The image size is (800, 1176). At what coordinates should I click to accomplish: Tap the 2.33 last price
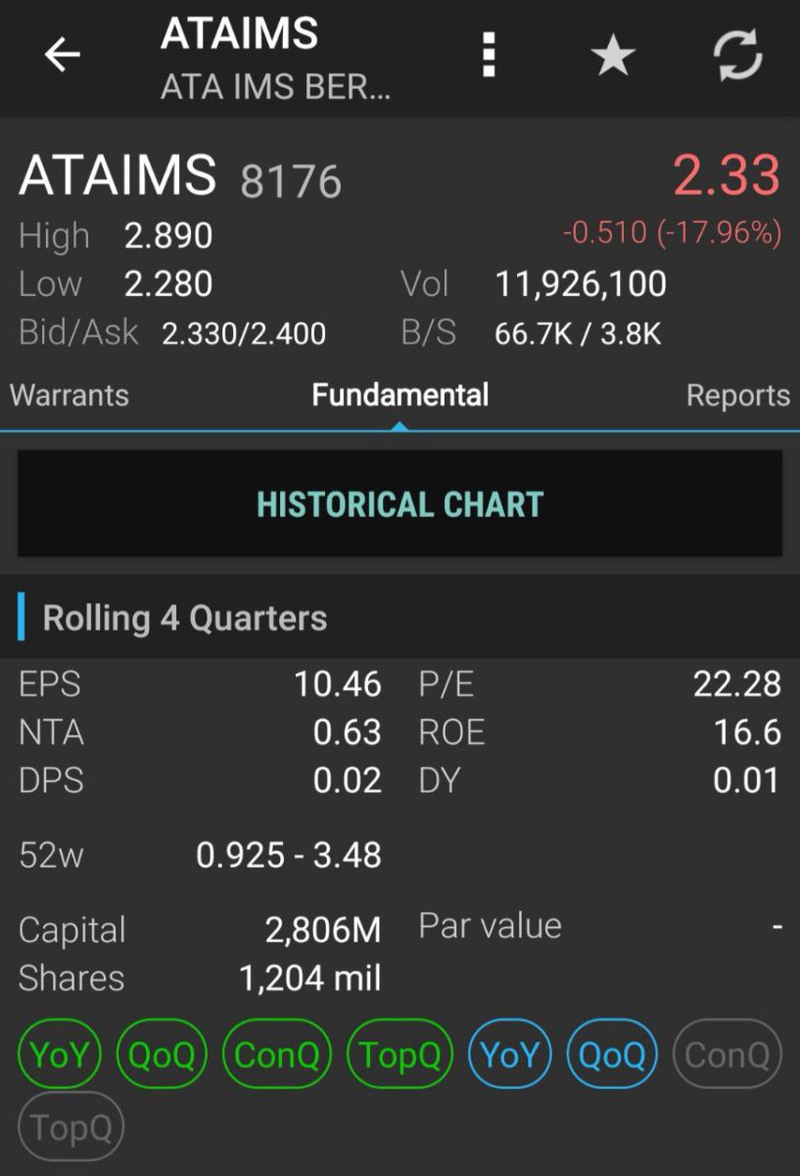click(x=726, y=175)
